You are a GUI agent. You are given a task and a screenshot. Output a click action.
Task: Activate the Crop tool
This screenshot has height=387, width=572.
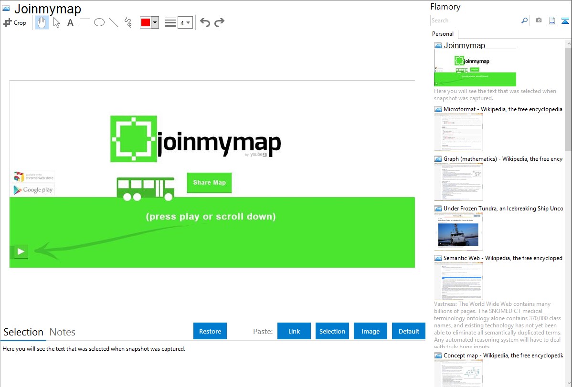pyautogui.click(x=15, y=22)
